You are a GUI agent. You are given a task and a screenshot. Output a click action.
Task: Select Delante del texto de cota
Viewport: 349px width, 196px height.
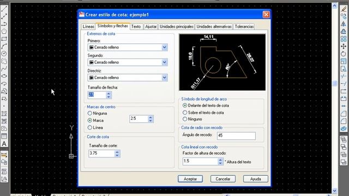pos(185,106)
